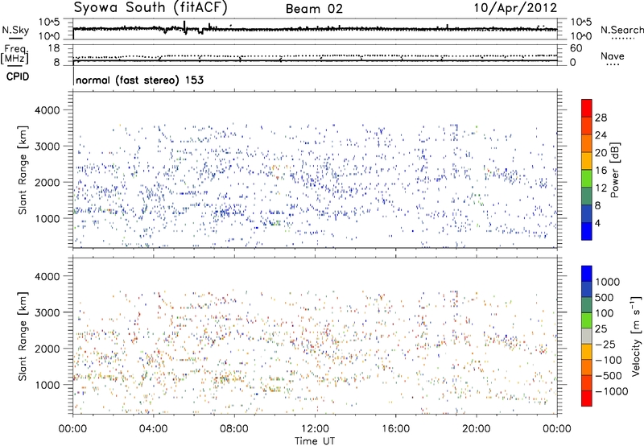Click the blue top Velocity colorbar segment
Image resolution: width=644 pixels, height=446 pixels.
coord(587,274)
